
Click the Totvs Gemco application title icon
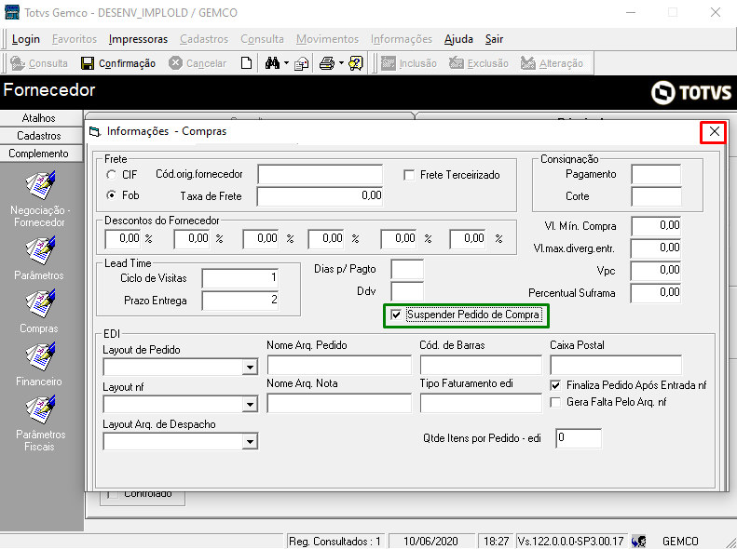pyautogui.click(x=12, y=12)
